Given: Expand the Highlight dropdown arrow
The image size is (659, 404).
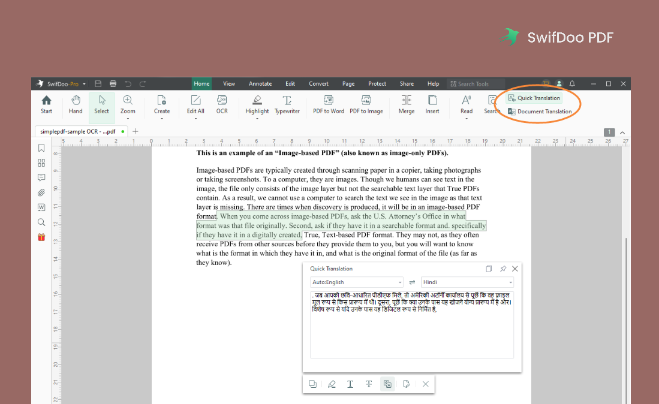Looking at the screenshot, I should tap(257, 119).
